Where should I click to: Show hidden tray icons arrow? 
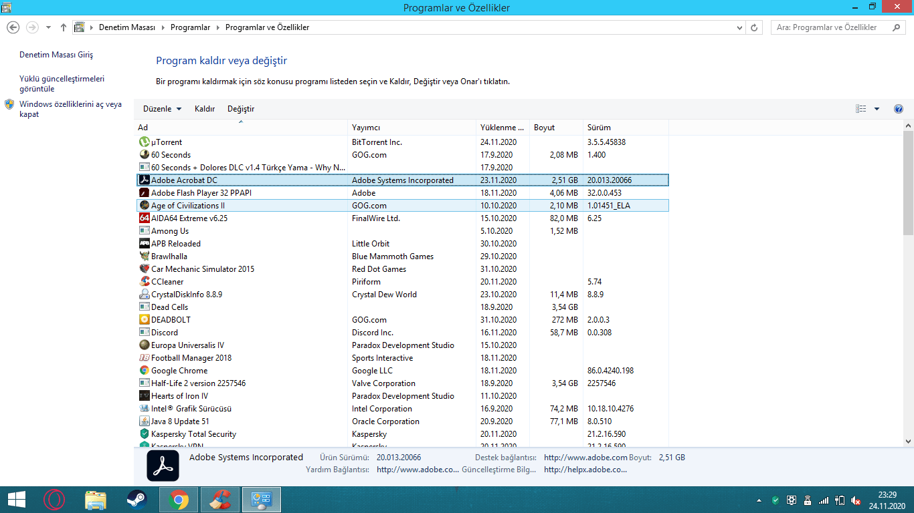point(759,500)
